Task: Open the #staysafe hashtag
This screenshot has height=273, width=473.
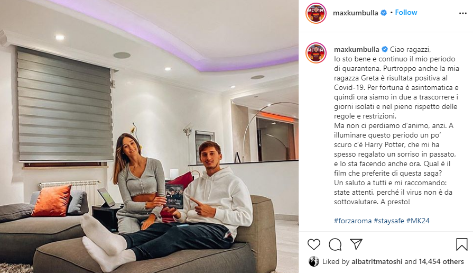Action: (x=389, y=221)
